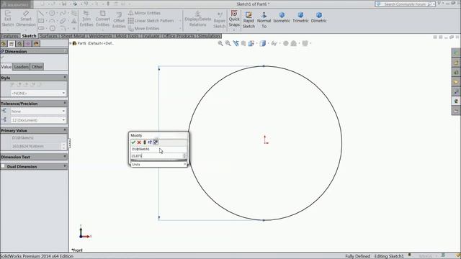This screenshot has width=461, height=259.
Task: Expand the Part6 tree node
Action: pyautogui.click(x=71, y=43)
